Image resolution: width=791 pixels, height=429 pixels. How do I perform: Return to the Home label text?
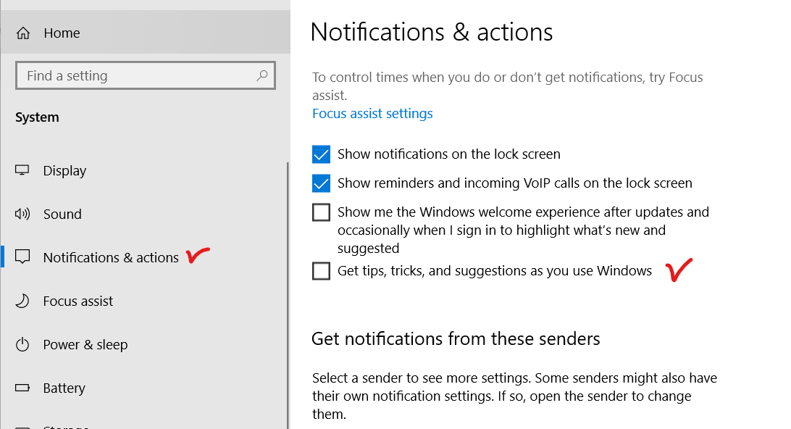pyautogui.click(x=62, y=33)
